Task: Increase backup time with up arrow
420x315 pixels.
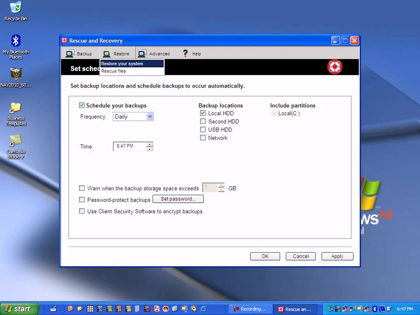Action: [150, 144]
